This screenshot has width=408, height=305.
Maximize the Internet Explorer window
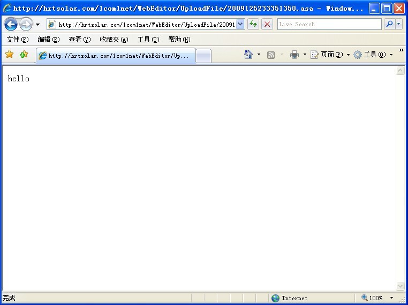(x=387, y=9)
